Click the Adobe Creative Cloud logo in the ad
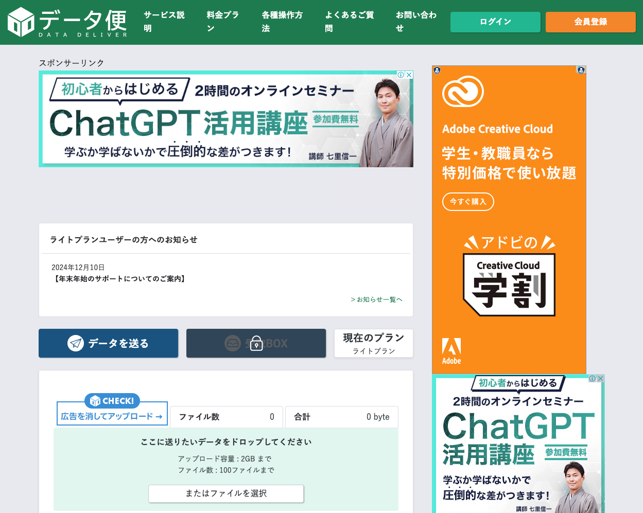Screen dimensions: 643x513 [x=463, y=92]
